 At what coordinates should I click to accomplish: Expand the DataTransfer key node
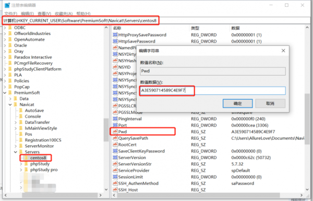(x=16, y=122)
